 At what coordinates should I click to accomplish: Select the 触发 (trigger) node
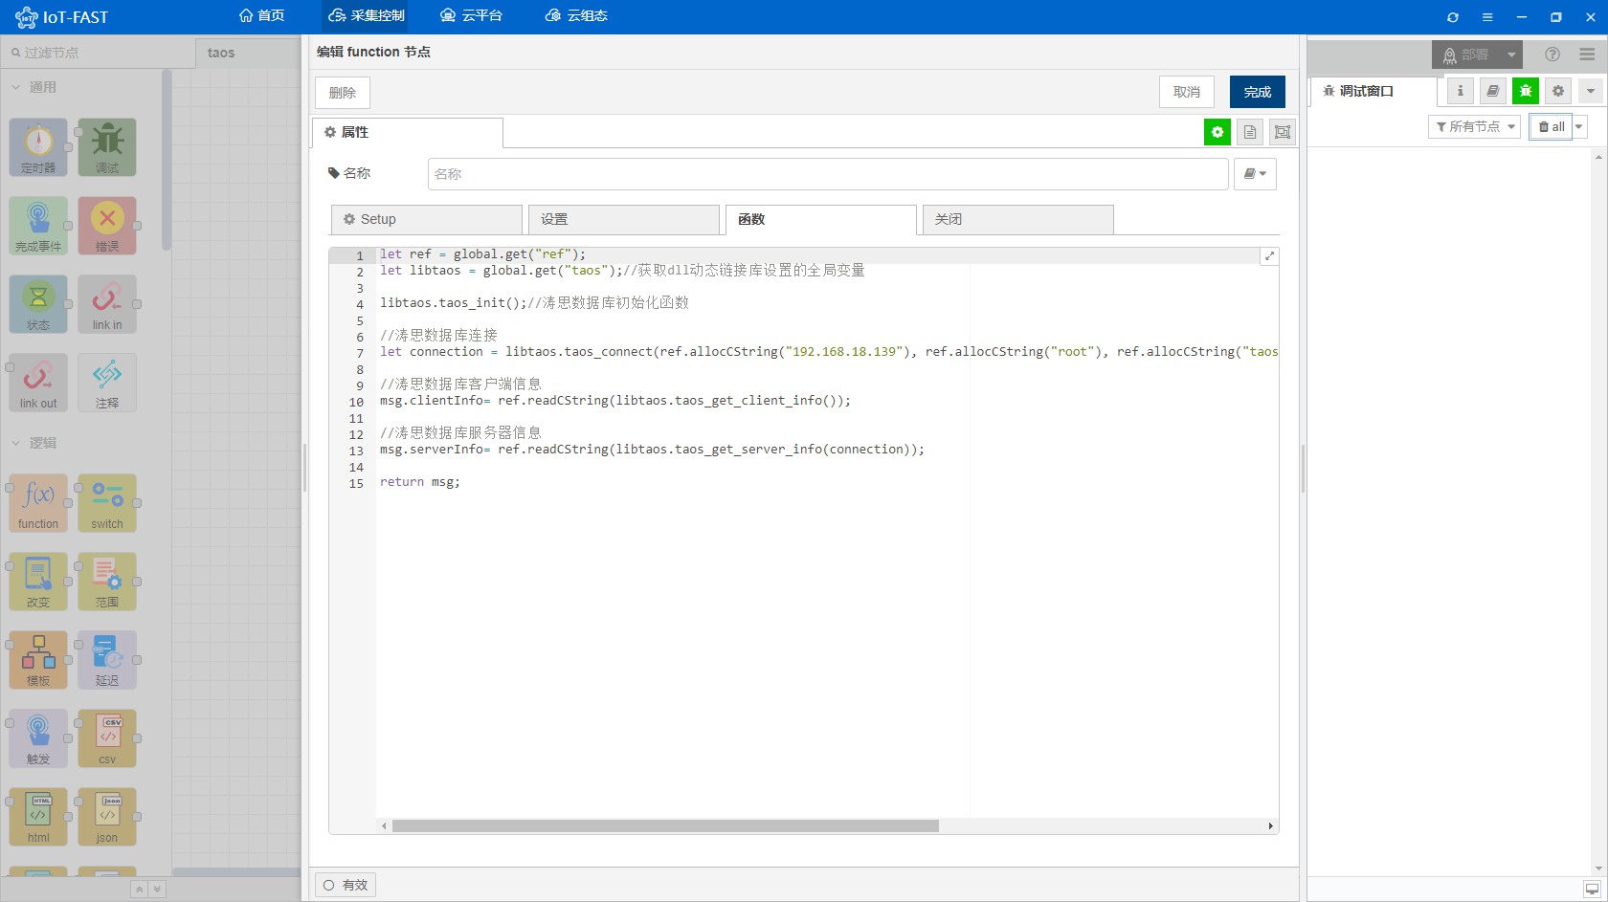pyautogui.click(x=38, y=738)
